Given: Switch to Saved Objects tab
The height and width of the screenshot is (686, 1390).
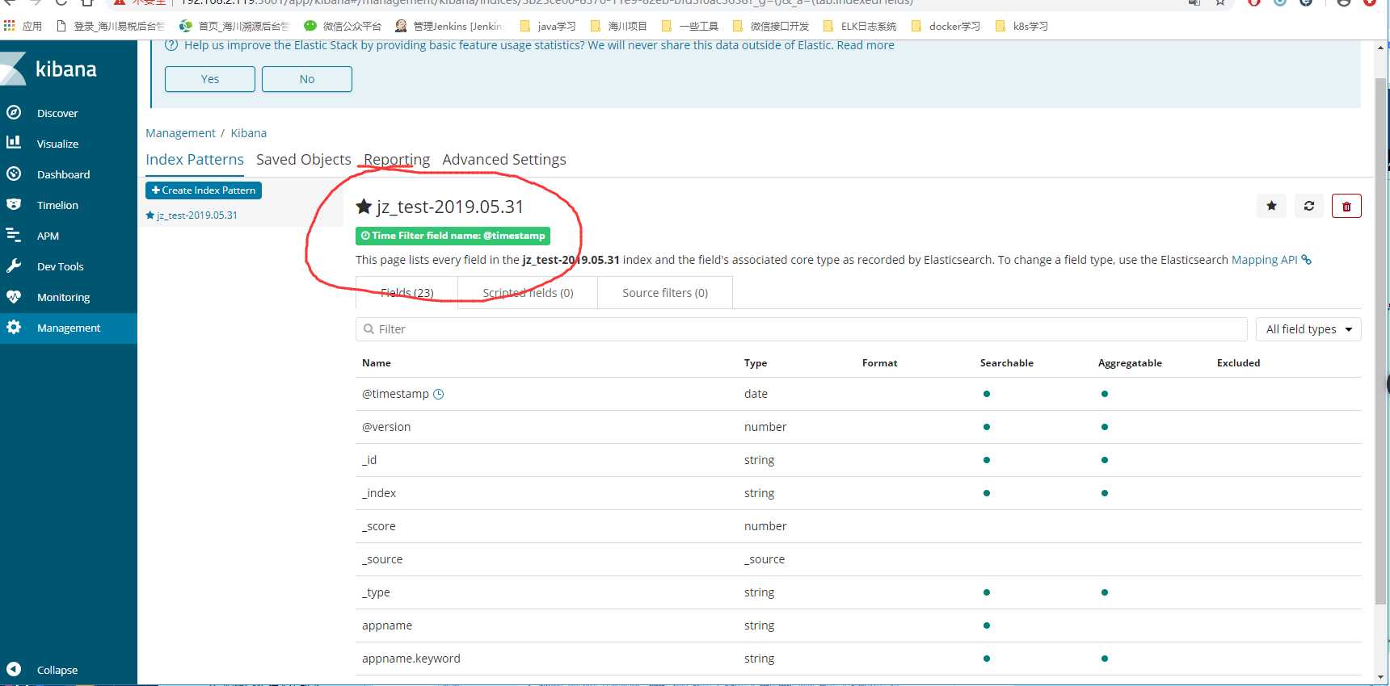Looking at the screenshot, I should [304, 160].
